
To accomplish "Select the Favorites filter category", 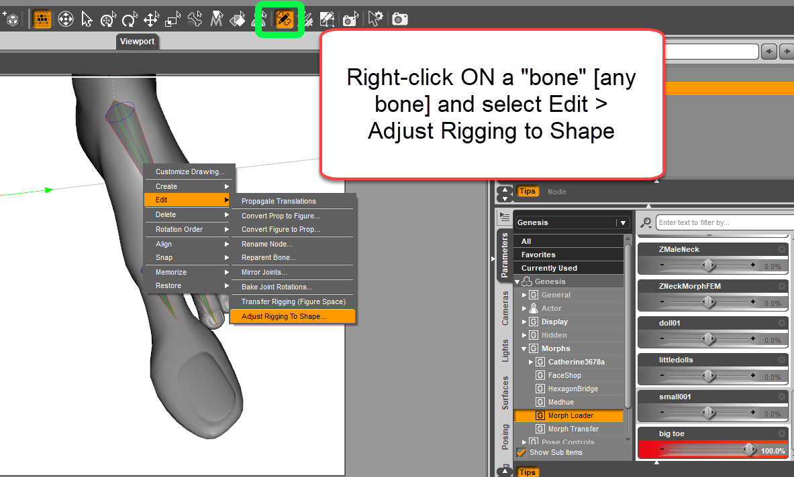I will (x=568, y=255).
